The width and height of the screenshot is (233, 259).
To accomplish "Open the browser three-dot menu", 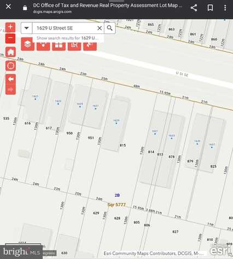I will 225,8.
